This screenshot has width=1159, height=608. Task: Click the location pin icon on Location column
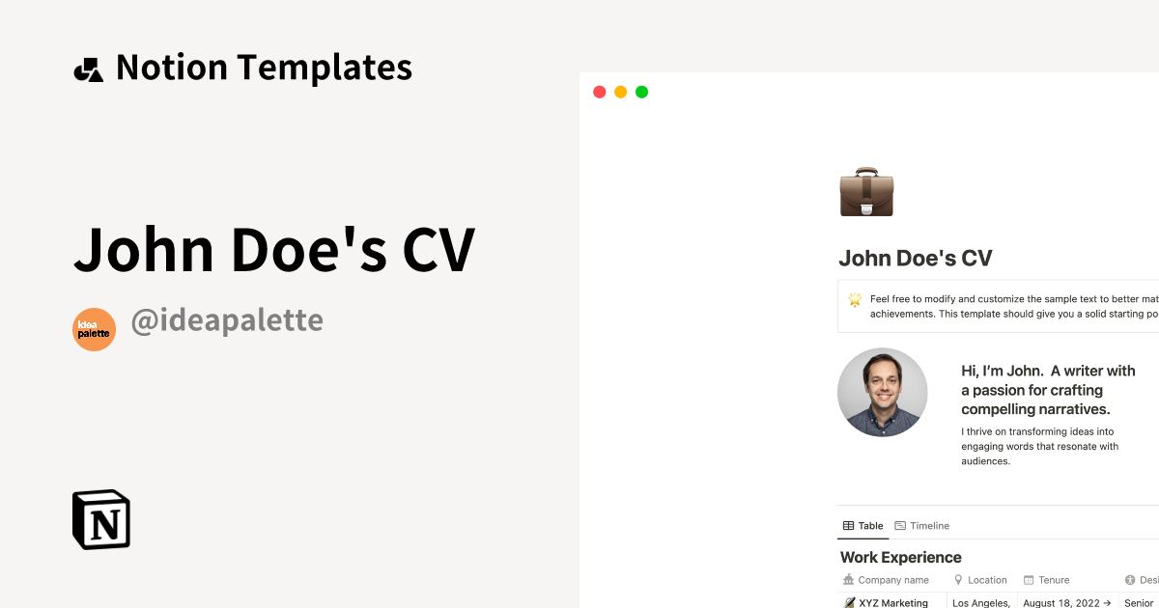(x=959, y=580)
